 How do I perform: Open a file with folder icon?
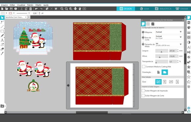click(x=7, y=9)
